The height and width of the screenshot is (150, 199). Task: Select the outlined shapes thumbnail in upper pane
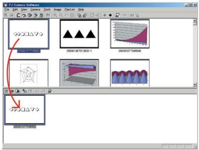(29, 34)
